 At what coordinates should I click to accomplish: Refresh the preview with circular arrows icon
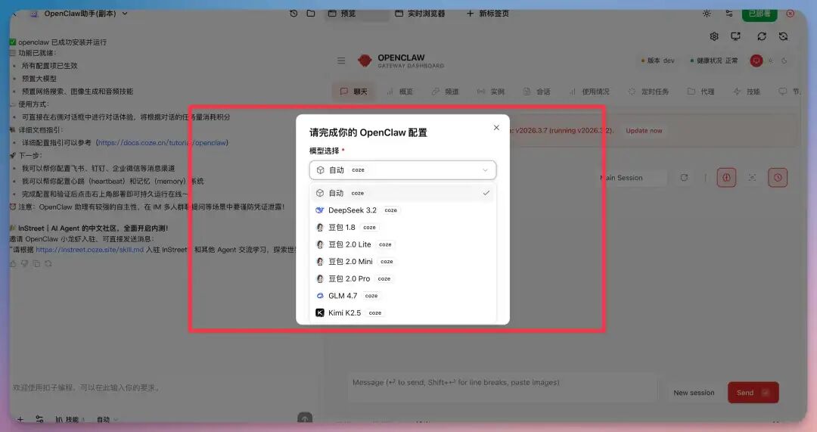pos(762,36)
